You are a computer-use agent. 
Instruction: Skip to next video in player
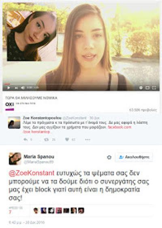pyautogui.click(x=17, y=88)
